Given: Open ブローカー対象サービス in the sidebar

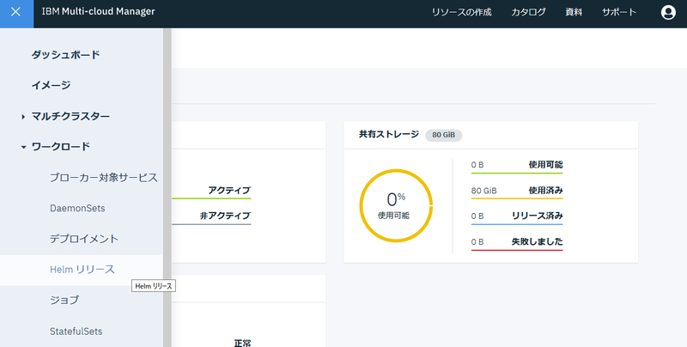Looking at the screenshot, I should click(x=103, y=178).
